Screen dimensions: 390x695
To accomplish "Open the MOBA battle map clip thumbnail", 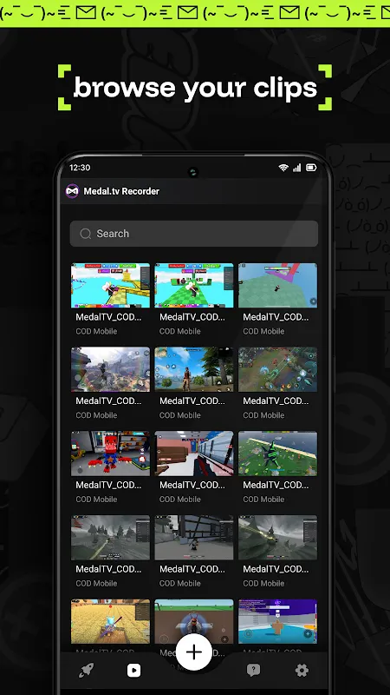I will pyautogui.click(x=277, y=369).
